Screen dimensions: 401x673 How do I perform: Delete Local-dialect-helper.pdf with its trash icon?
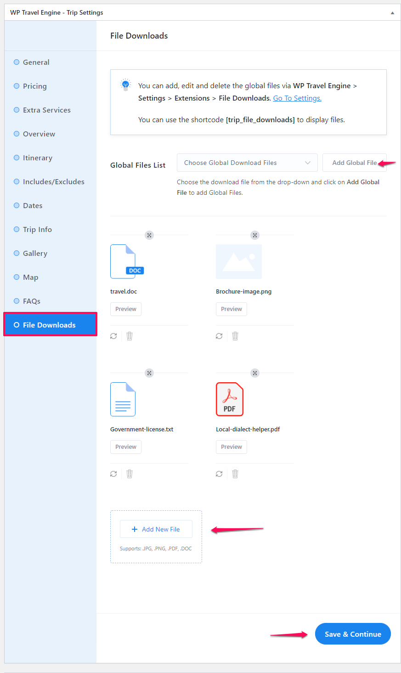click(x=235, y=474)
